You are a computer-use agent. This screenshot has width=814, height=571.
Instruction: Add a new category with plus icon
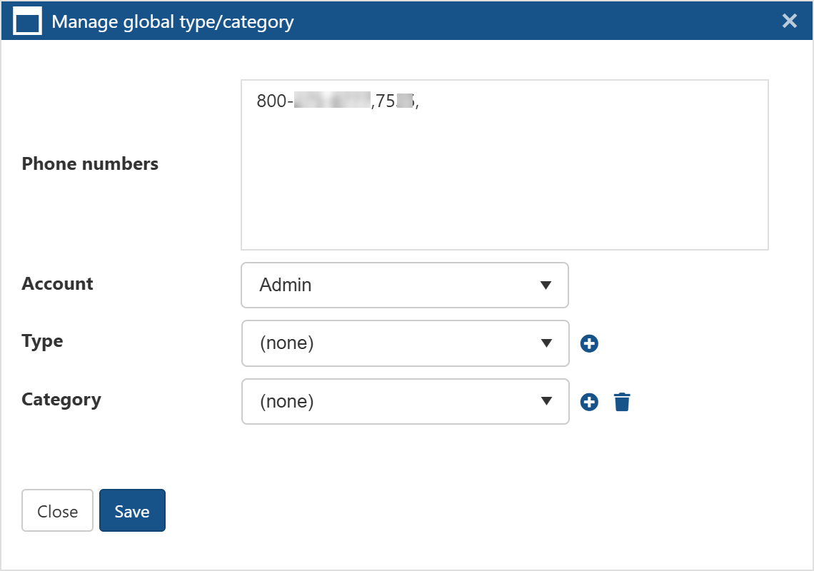[589, 403]
